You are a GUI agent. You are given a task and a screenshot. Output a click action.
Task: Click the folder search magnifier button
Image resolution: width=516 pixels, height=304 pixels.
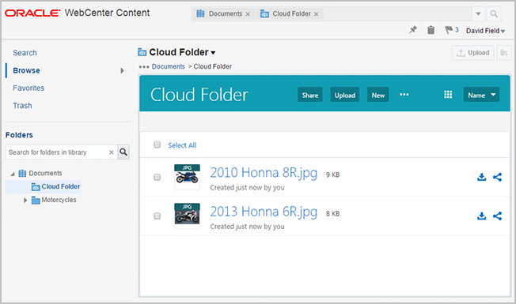point(123,152)
